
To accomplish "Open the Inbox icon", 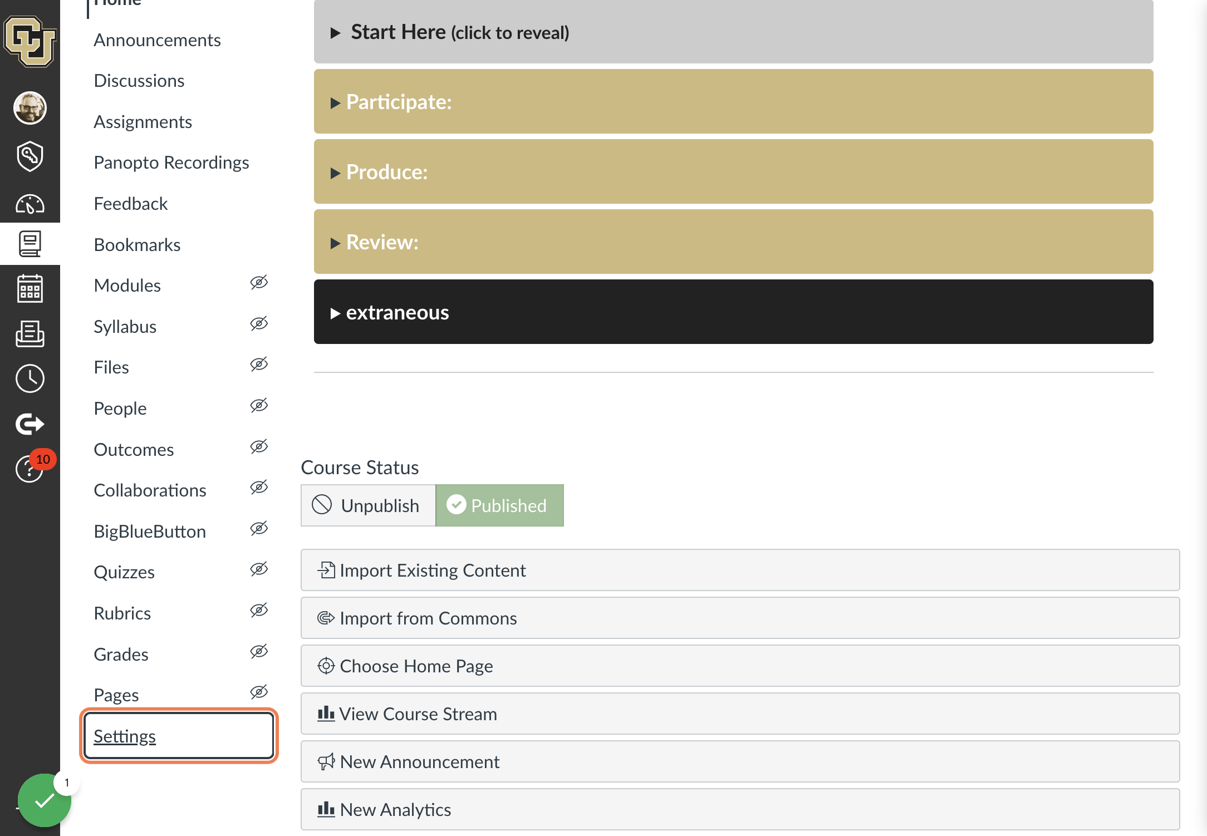I will (30, 334).
